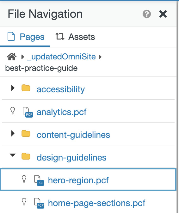
Task: Click the accessibility folder icon
Action: [x=26, y=88]
